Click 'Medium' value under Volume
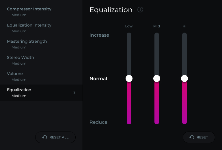222x150 pixels. pyautogui.click(x=19, y=80)
